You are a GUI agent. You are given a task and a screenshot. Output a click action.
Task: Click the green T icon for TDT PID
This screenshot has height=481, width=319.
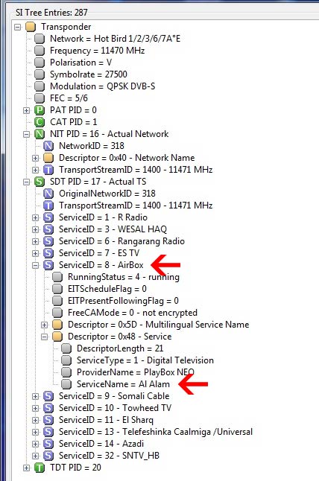[40, 468]
